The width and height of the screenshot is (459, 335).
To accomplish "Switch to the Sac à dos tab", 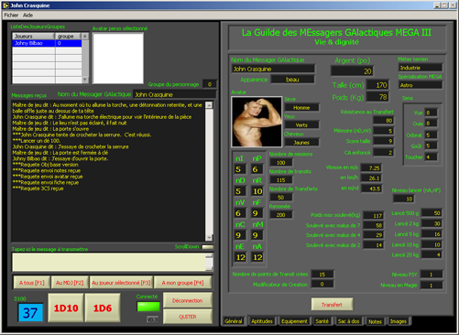I will [348, 321].
